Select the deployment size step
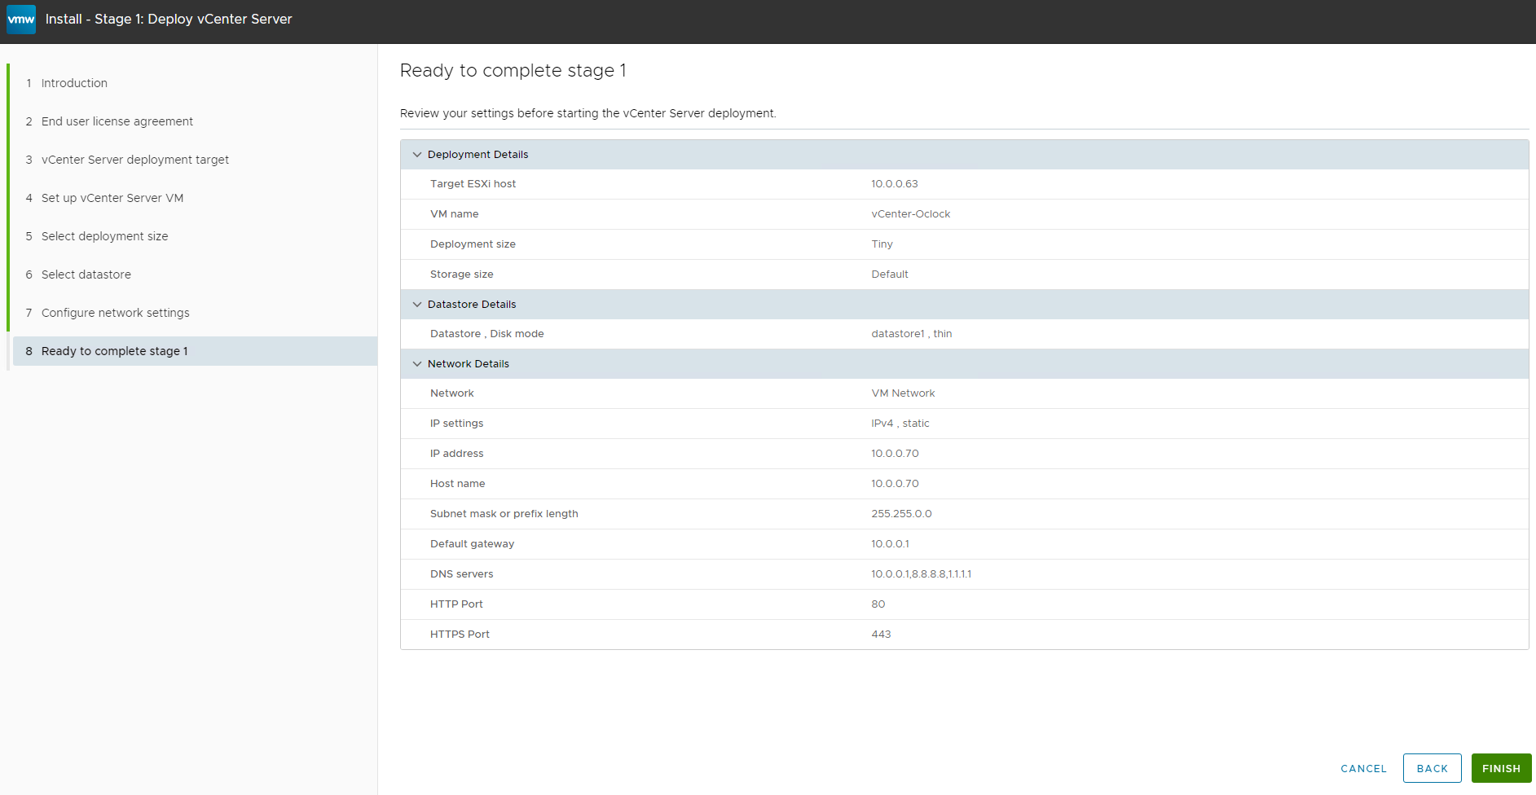1536x795 pixels. coord(104,236)
